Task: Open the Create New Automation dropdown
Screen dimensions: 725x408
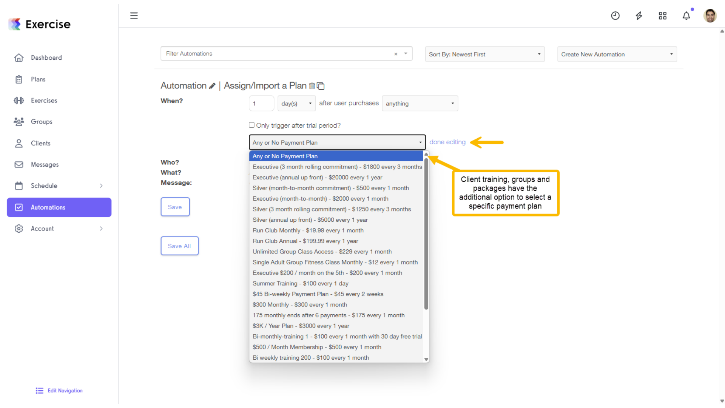Action: tap(617, 54)
